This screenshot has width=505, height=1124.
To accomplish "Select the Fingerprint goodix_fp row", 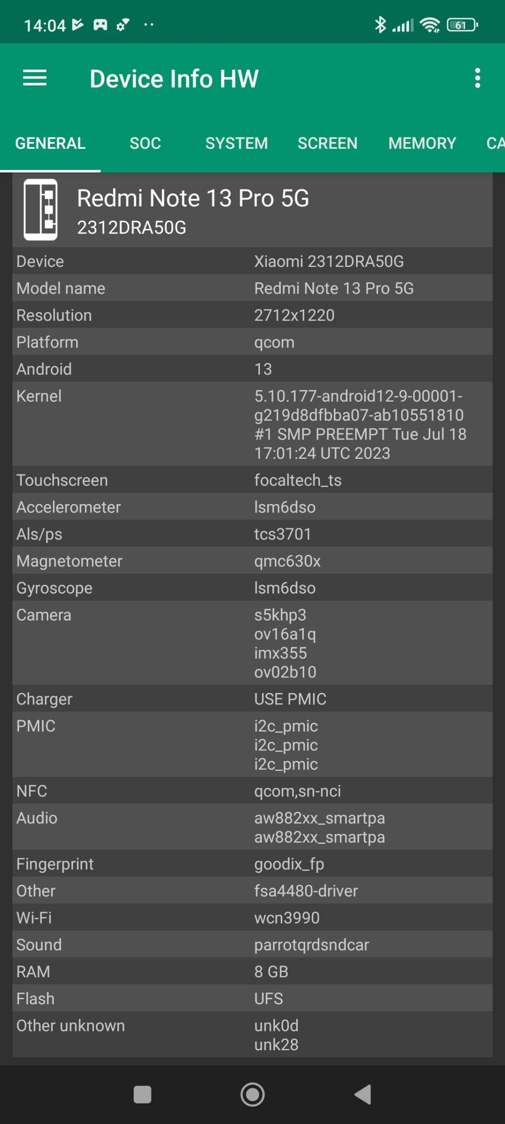I will 252,864.
